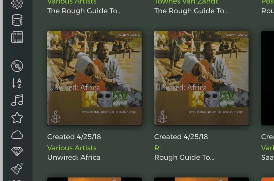Screen dimensions: 274x181
Task: Open the news list icon
Action: point(17,37)
